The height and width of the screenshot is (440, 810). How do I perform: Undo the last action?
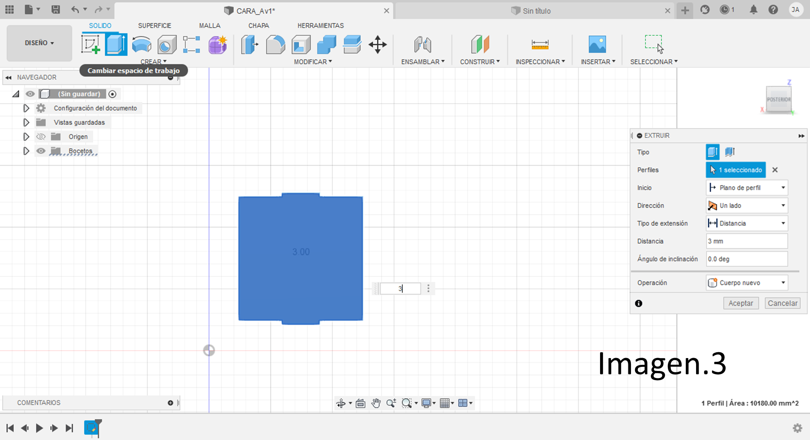click(75, 10)
